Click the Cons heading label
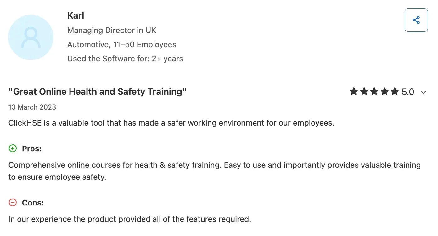 [33, 203]
